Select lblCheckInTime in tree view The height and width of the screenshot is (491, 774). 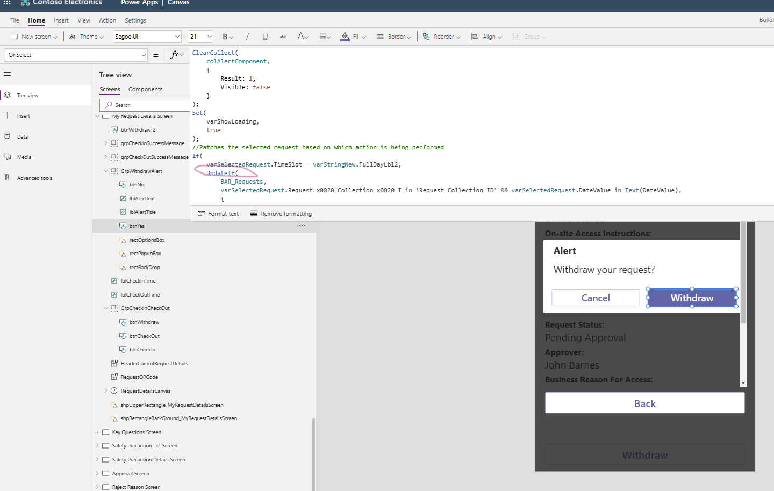click(x=138, y=281)
